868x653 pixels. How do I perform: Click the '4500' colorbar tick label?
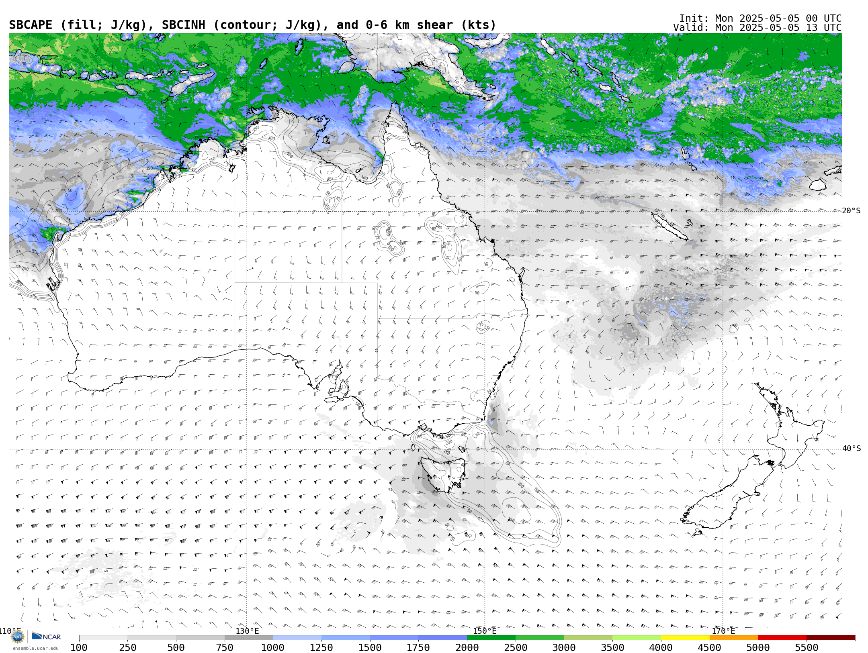click(x=710, y=648)
